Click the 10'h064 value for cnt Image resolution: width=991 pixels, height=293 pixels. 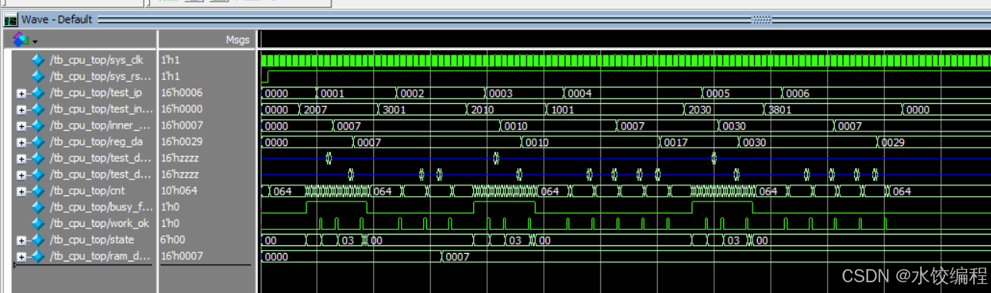pyautogui.click(x=179, y=191)
